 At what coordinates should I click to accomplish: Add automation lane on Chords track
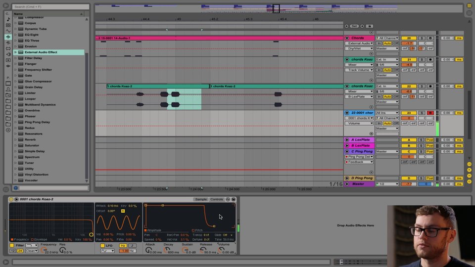(371, 53)
